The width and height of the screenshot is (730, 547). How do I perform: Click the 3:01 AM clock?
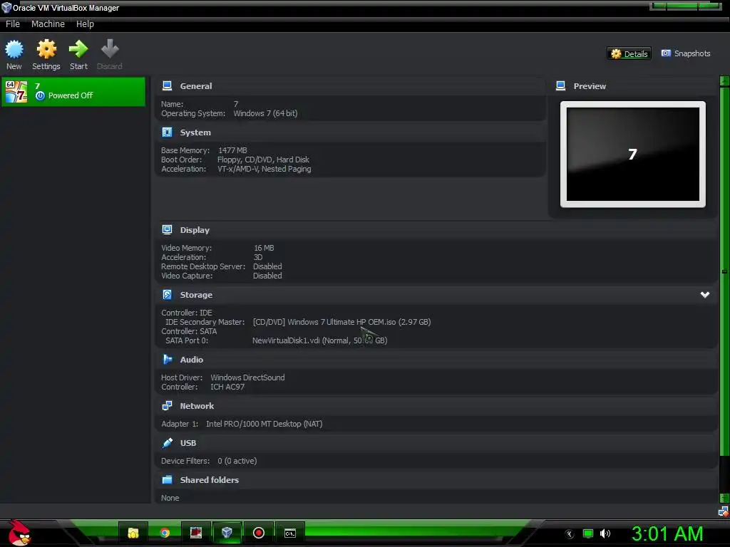click(x=667, y=533)
